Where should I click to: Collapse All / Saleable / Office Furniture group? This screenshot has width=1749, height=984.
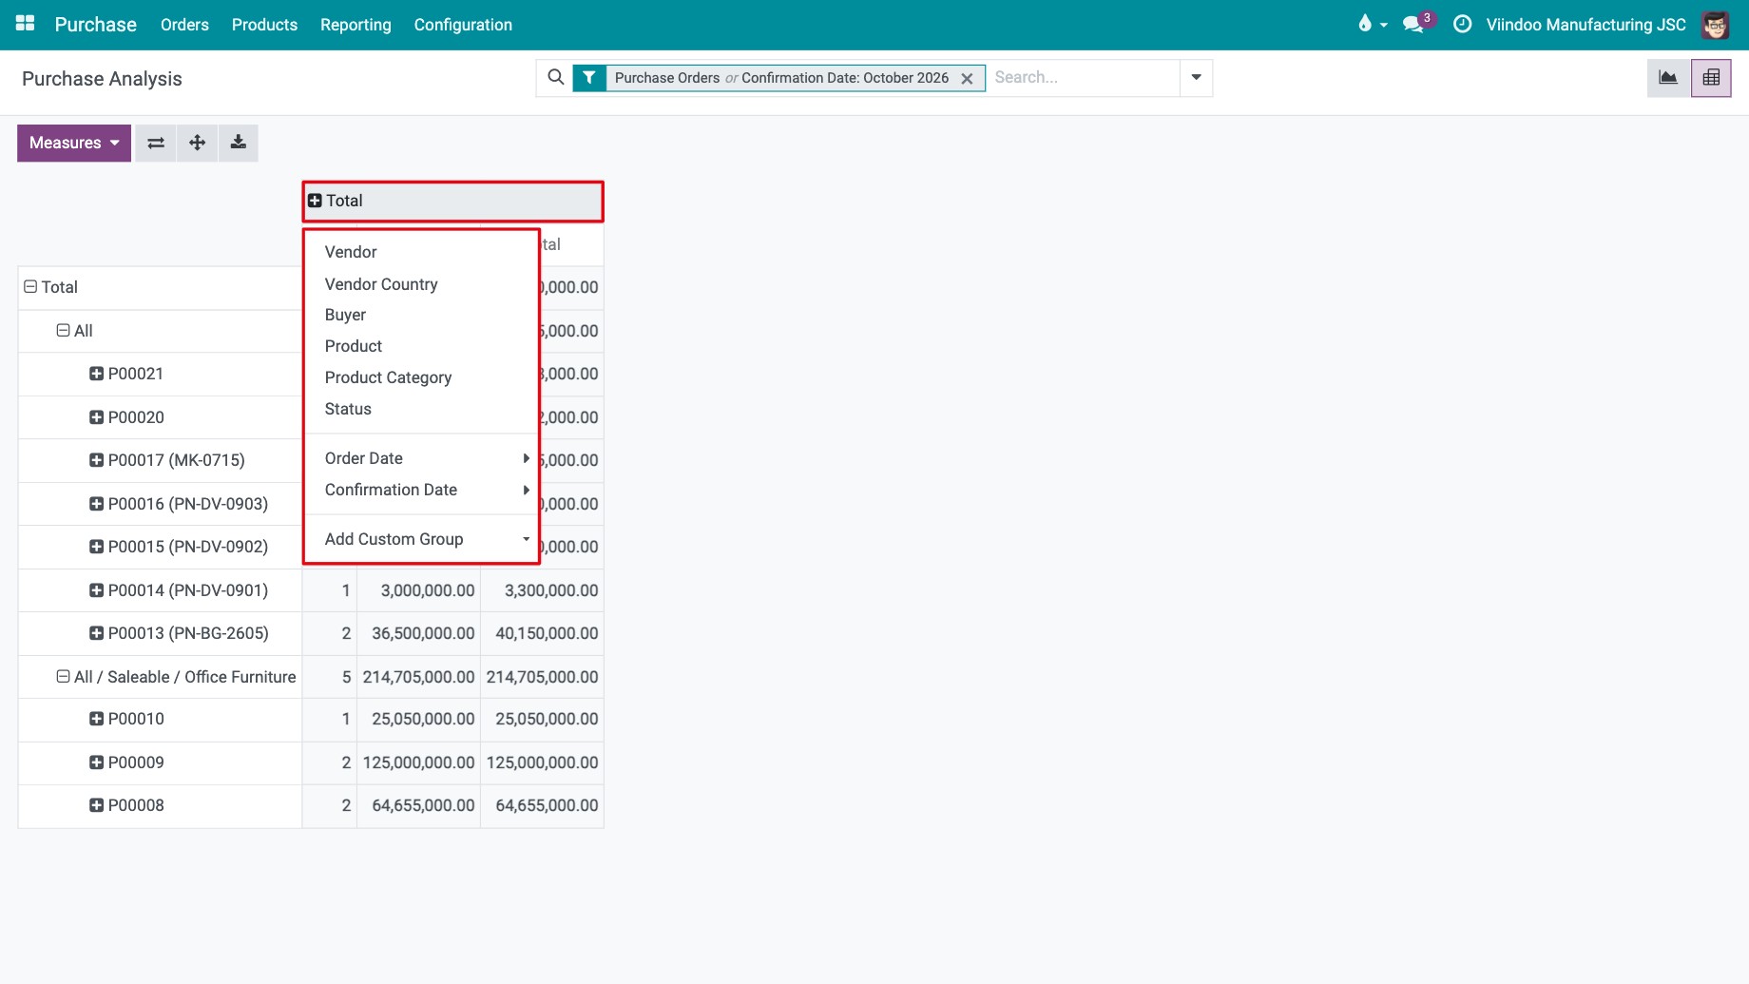click(x=63, y=677)
